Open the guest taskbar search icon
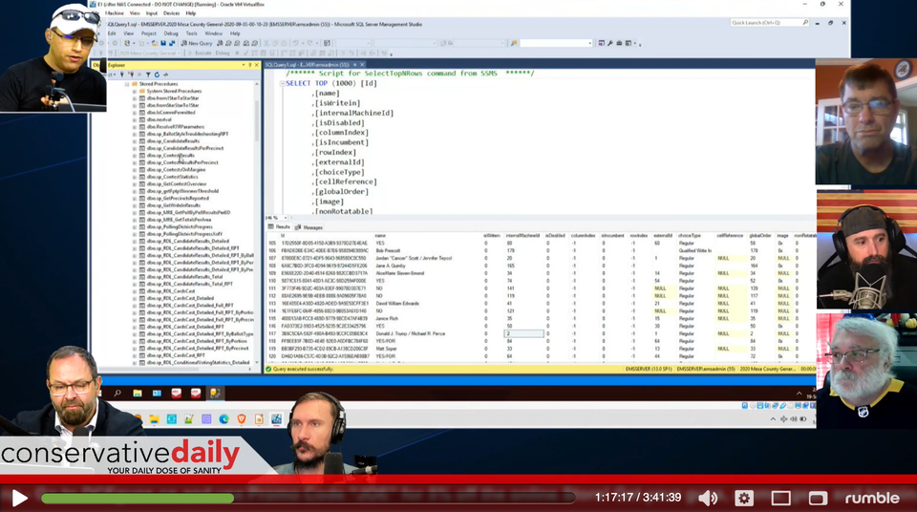This screenshot has width=917, height=512. coord(117,394)
